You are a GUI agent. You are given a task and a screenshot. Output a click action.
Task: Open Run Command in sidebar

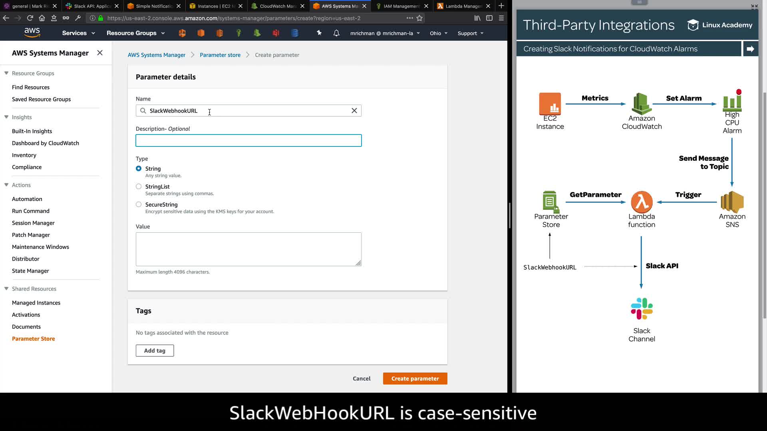point(31,211)
